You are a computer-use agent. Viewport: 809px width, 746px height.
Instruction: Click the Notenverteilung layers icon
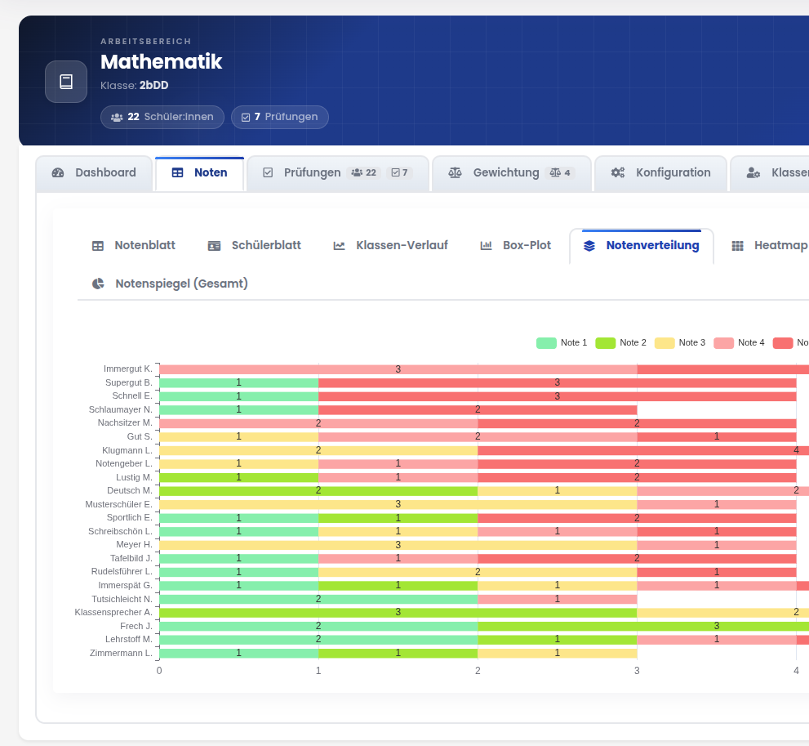pos(589,246)
